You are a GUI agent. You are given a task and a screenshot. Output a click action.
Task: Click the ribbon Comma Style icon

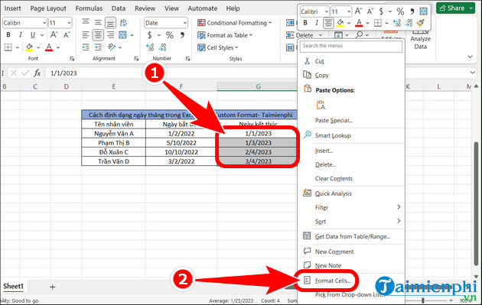183,35
